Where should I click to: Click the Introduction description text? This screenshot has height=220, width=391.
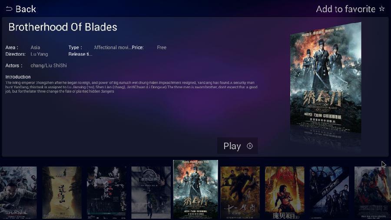[131, 87]
